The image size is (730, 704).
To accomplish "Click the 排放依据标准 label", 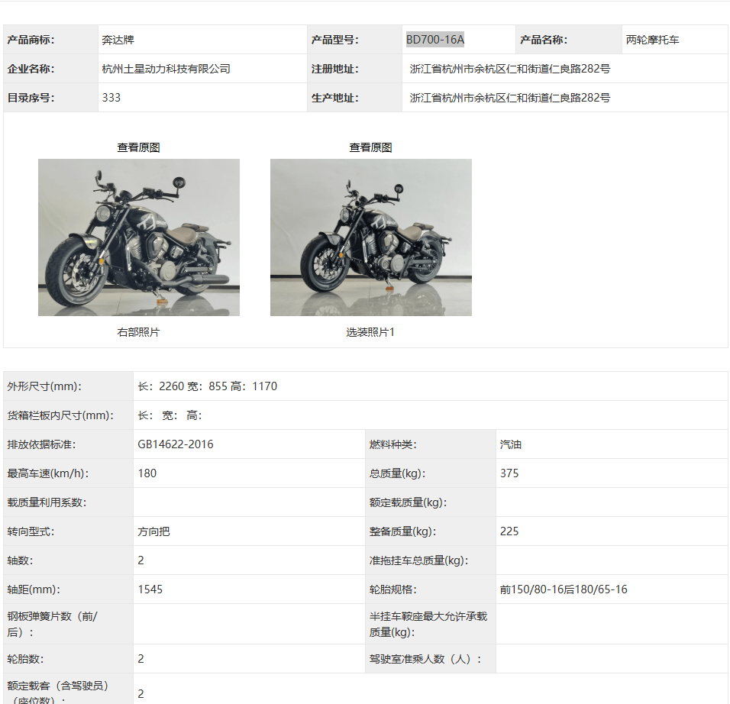I will (x=41, y=444).
